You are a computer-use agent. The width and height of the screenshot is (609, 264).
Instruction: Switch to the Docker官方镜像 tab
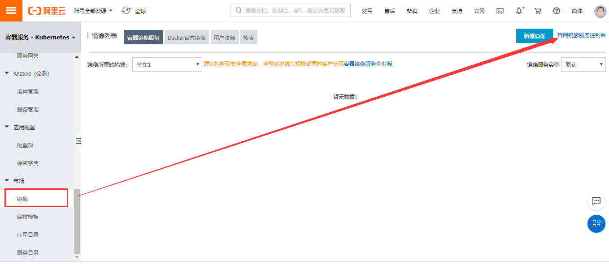tap(186, 37)
